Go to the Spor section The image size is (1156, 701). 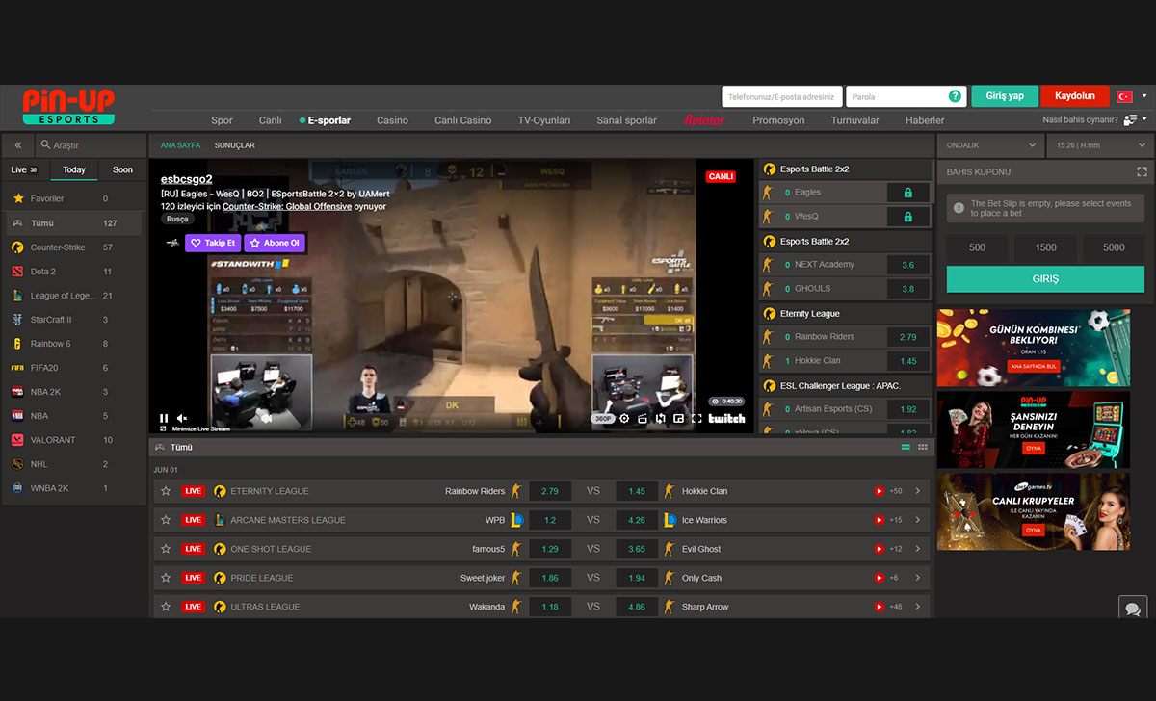click(x=222, y=120)
